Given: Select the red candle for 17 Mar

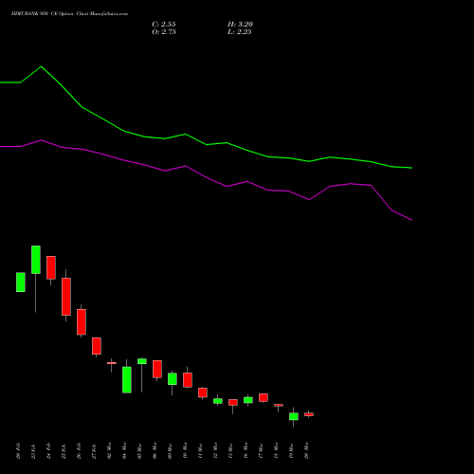Looking at the screenshot, I should point(264,397).
